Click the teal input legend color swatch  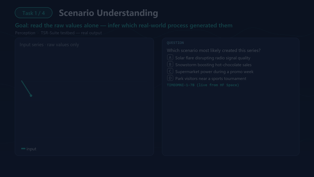pyautogui.click(x=23, y=149)
